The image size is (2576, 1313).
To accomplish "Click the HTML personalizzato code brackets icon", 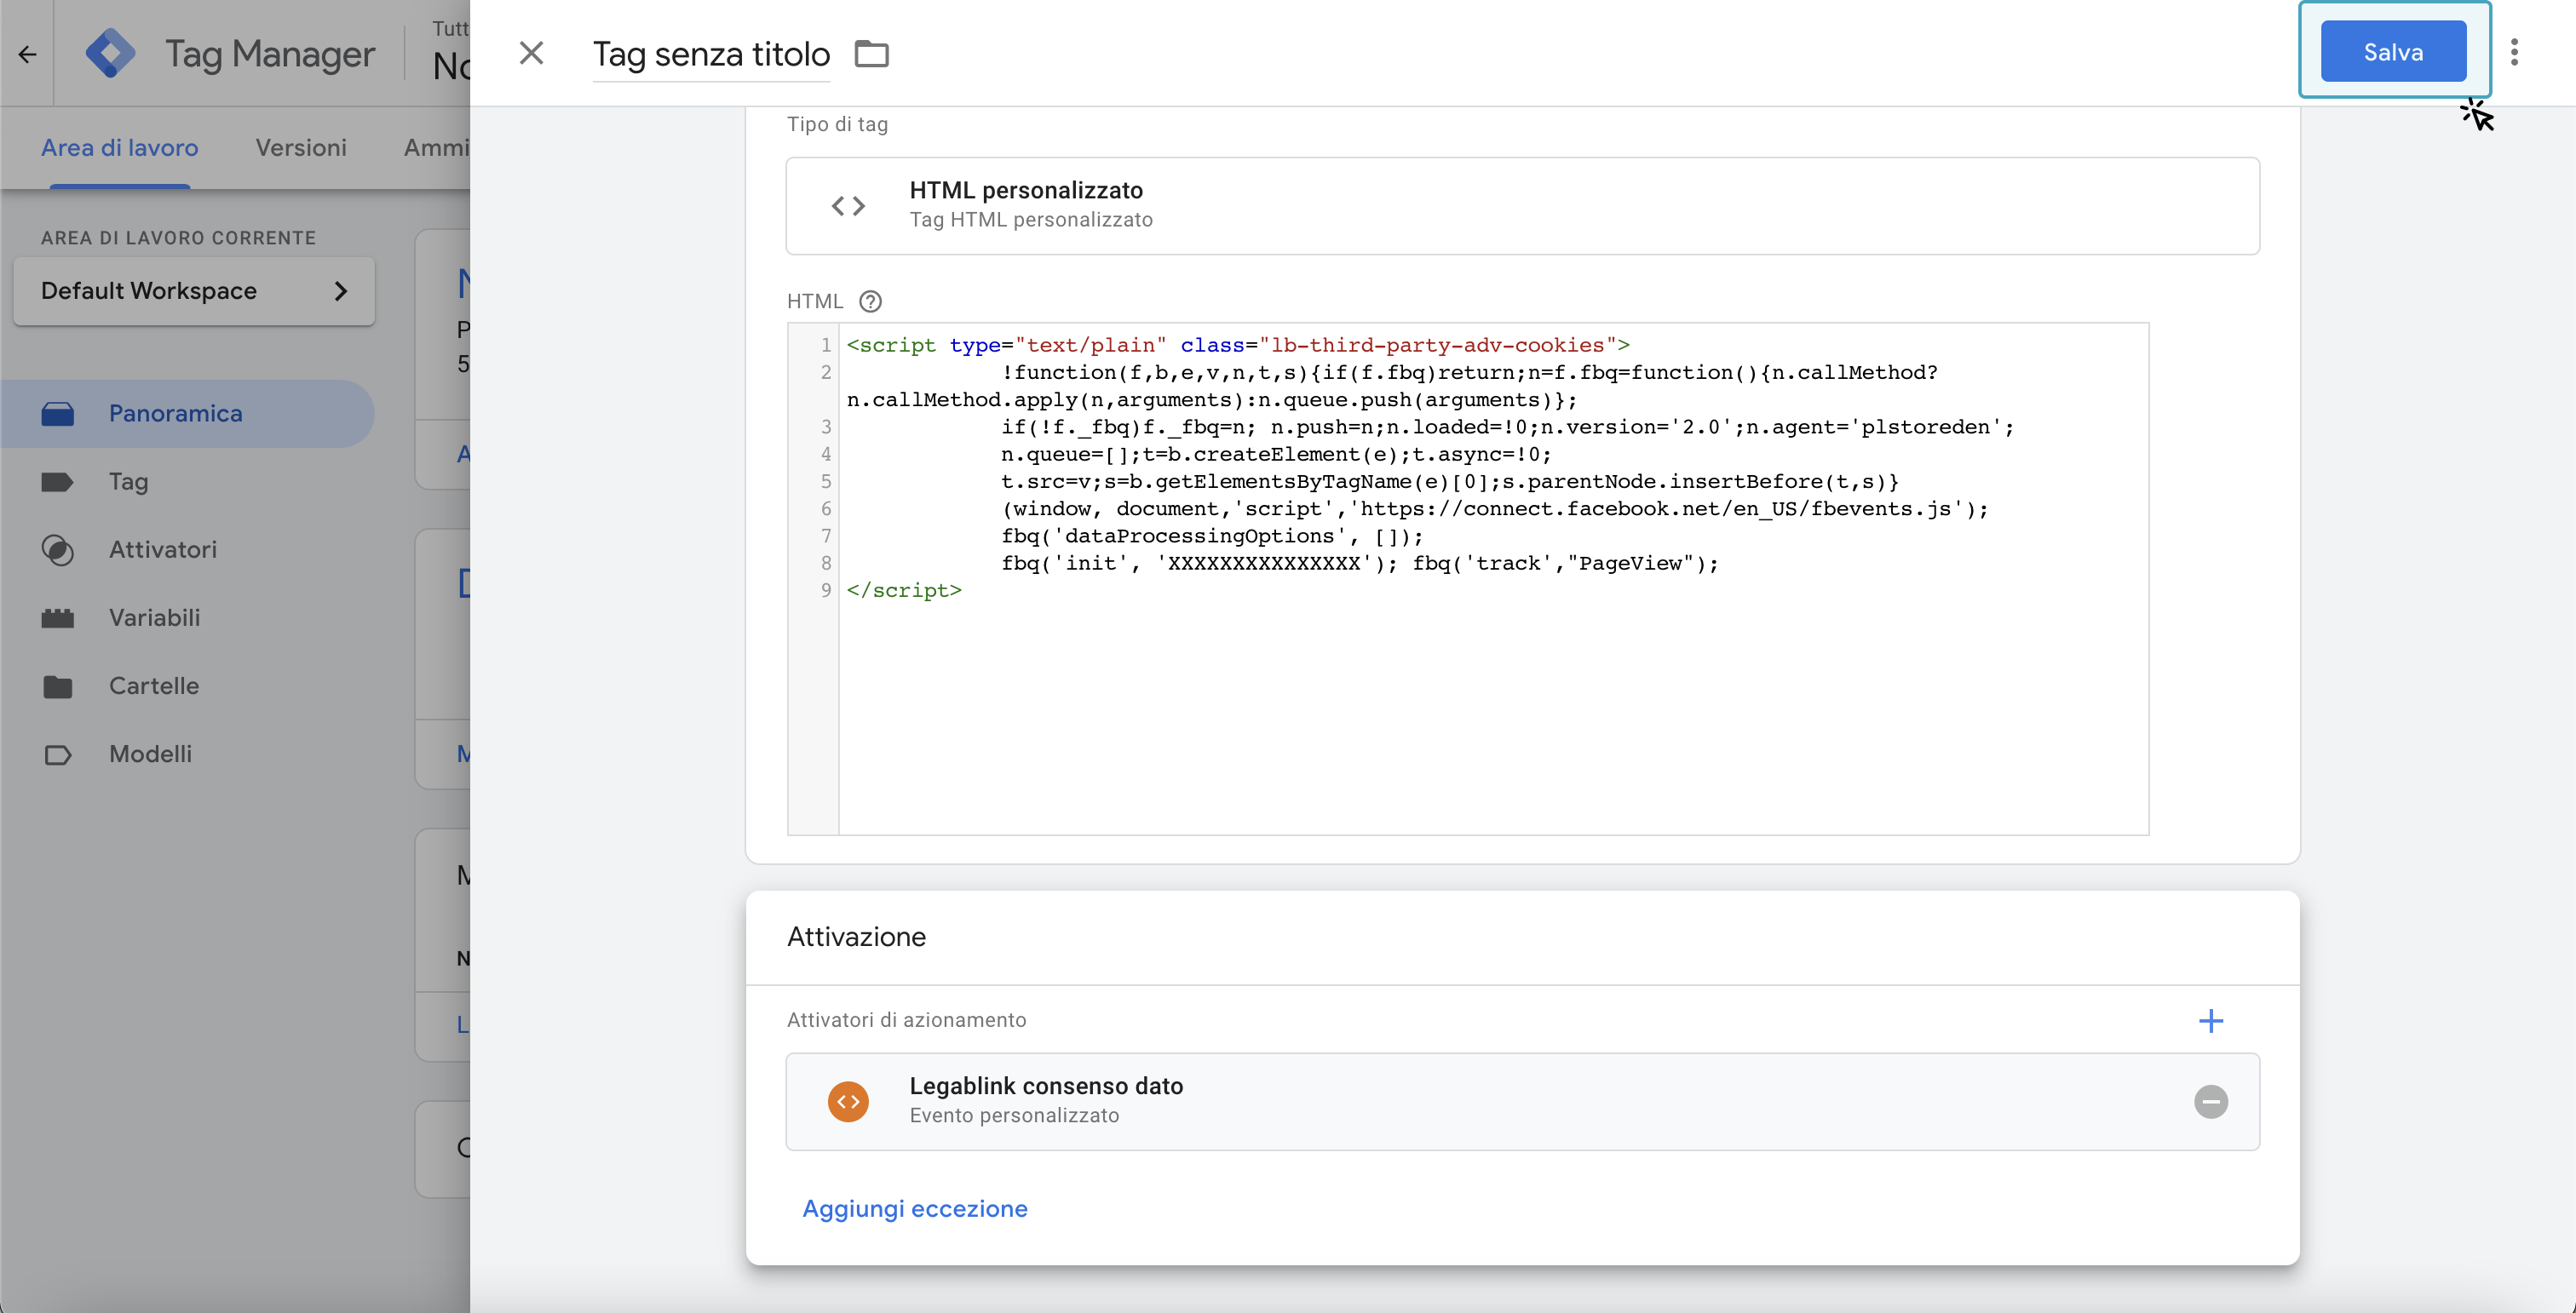I will pos(848,206).
